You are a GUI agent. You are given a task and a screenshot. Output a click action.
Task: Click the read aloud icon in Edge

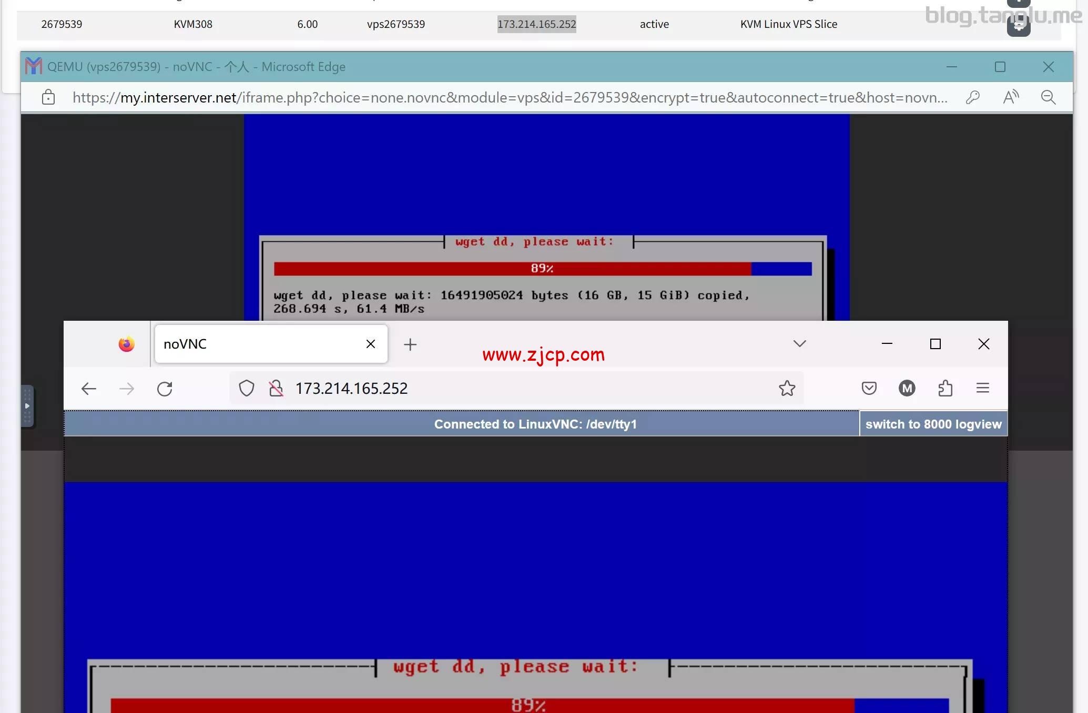click(x=1011, y=97)
